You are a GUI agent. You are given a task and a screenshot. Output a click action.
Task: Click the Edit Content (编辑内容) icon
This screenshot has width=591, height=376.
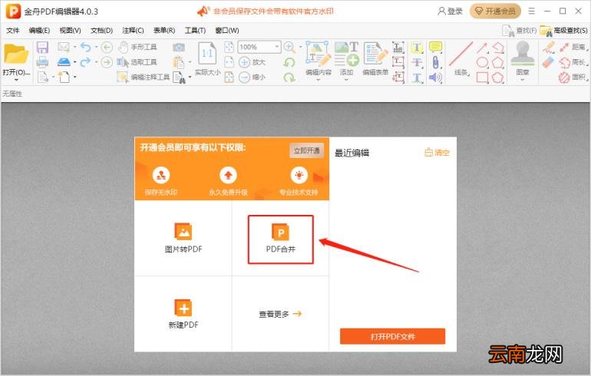[x=318, y=54]
